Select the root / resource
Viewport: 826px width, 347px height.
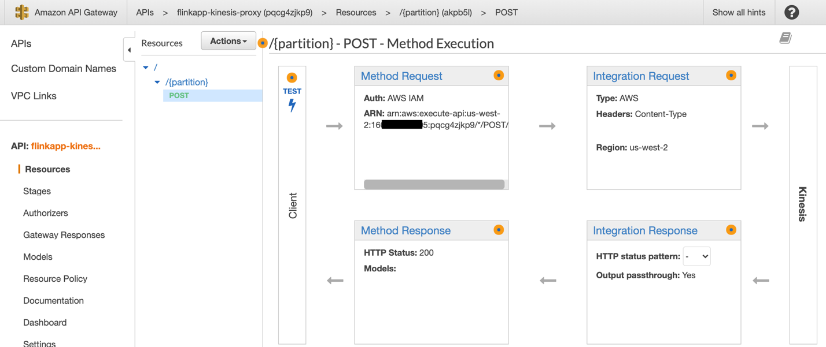click(x=156, y=68)
